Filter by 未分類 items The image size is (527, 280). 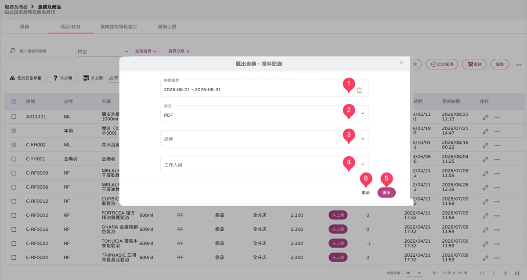point(62,78)
